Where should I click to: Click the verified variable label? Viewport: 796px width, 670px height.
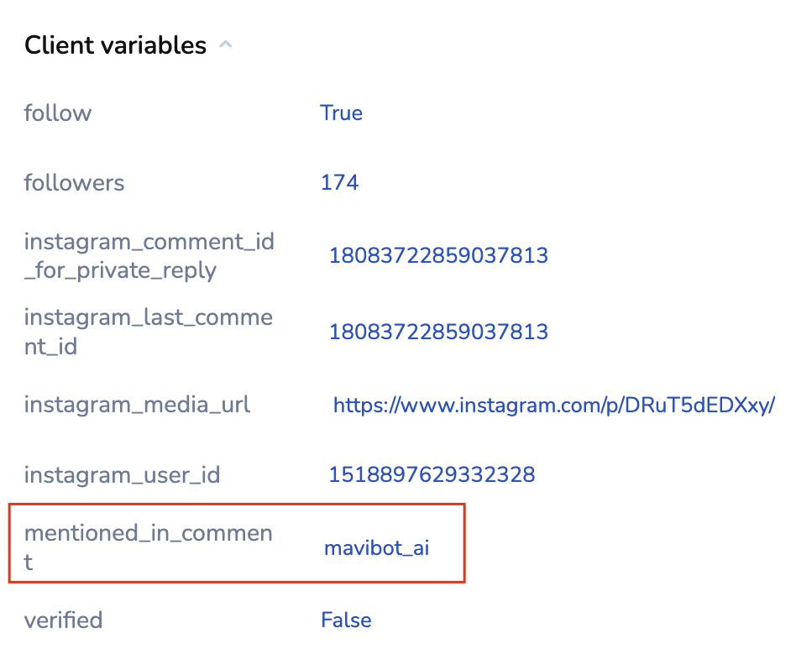[x=63, y=620]
